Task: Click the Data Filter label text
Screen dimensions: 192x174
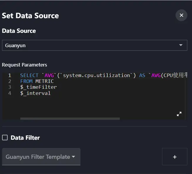Action: pos(25,138)
